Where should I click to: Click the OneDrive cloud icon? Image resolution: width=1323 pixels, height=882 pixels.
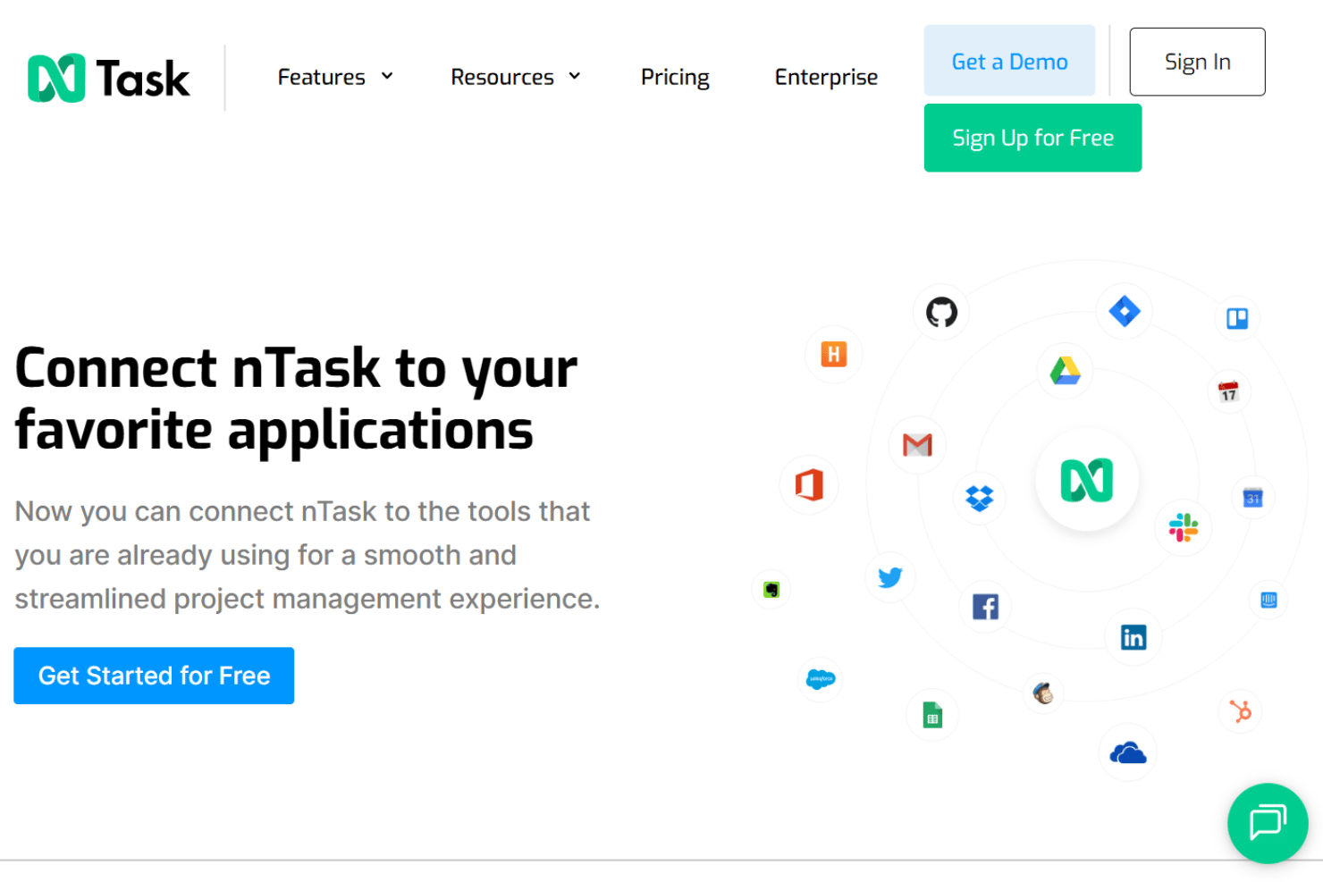pyautogui.click(x=1128, y=753)
